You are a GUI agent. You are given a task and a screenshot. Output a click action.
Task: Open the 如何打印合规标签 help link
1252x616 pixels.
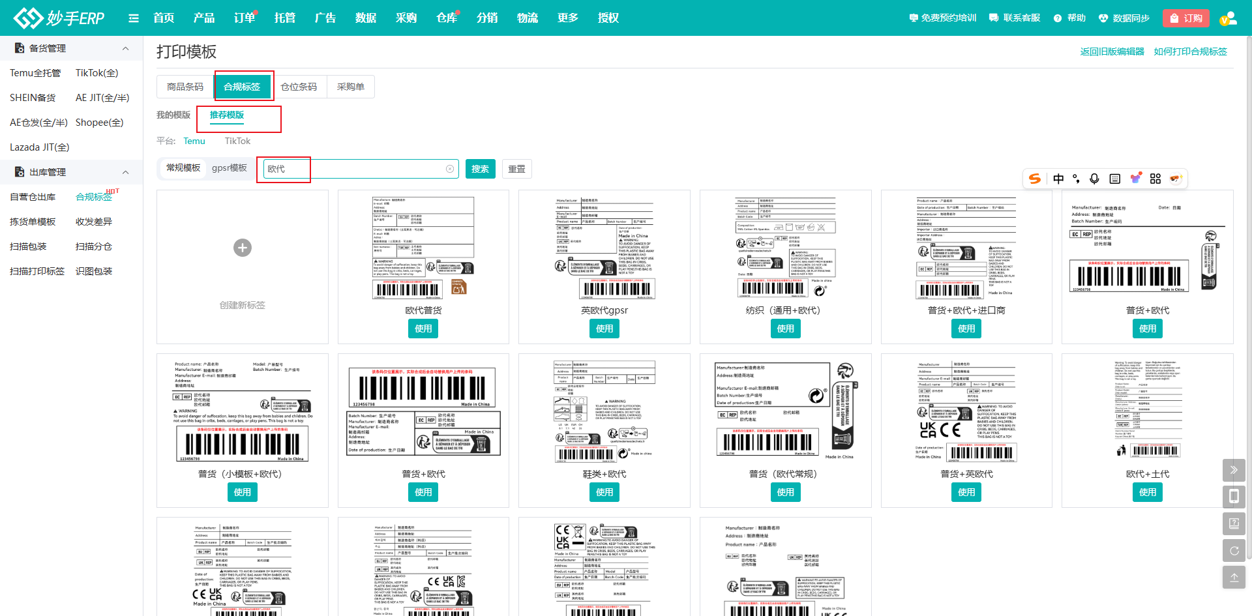[1190, 51]
